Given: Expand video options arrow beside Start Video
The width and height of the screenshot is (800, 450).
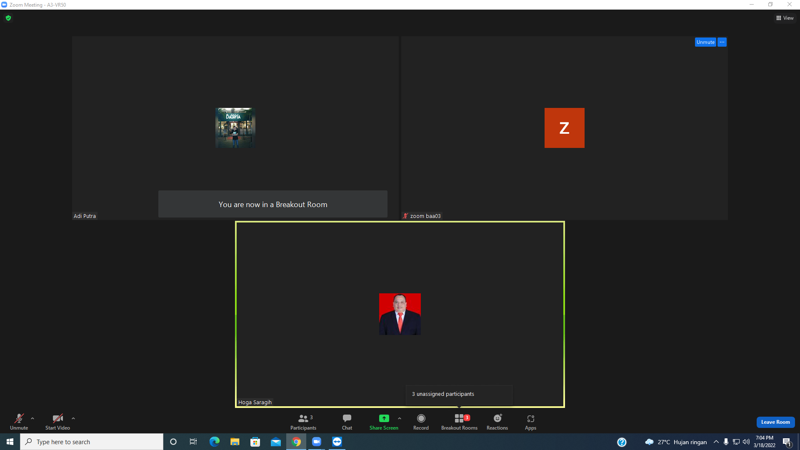Looking at the screenshot, I should pos(73,418).
